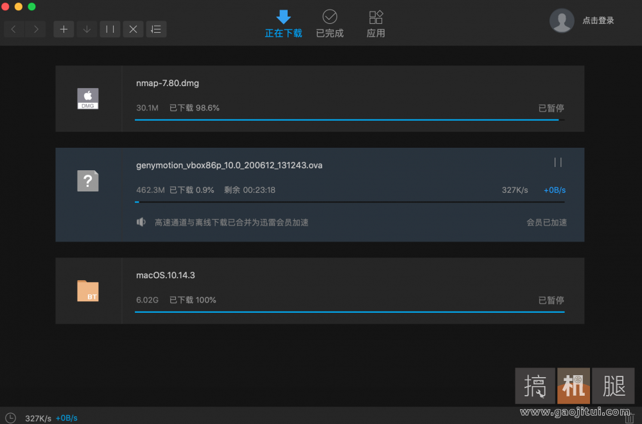Click 已下载 98.6% text on nmap row
642x424 pixels.
[195, 108]
